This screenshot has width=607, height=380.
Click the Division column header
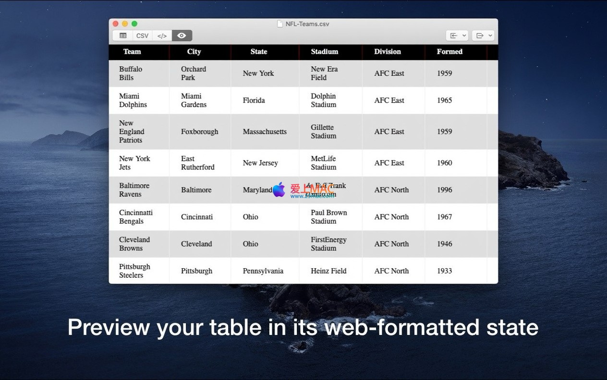(388, 52)
